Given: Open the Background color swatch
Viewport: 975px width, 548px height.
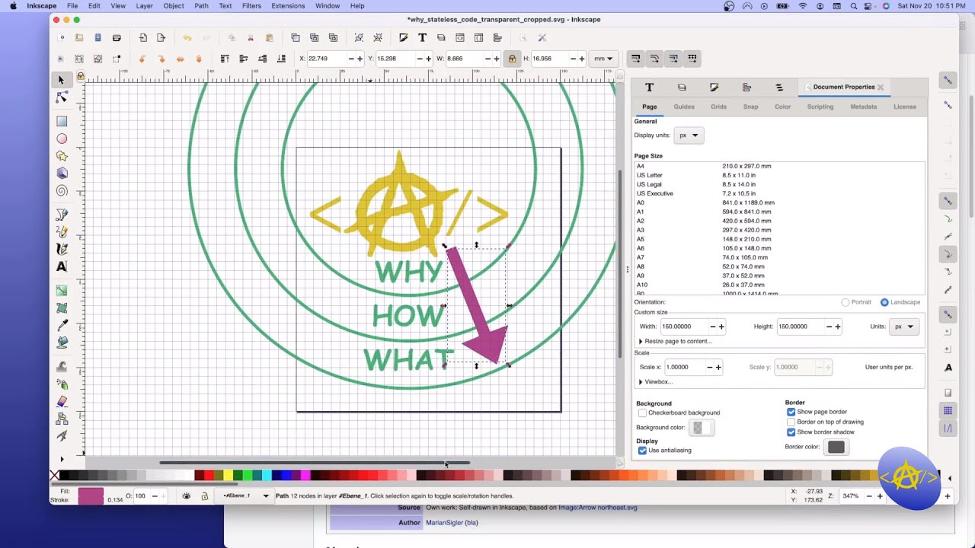Looking at the screenshot, I should (x=702, y=428).
